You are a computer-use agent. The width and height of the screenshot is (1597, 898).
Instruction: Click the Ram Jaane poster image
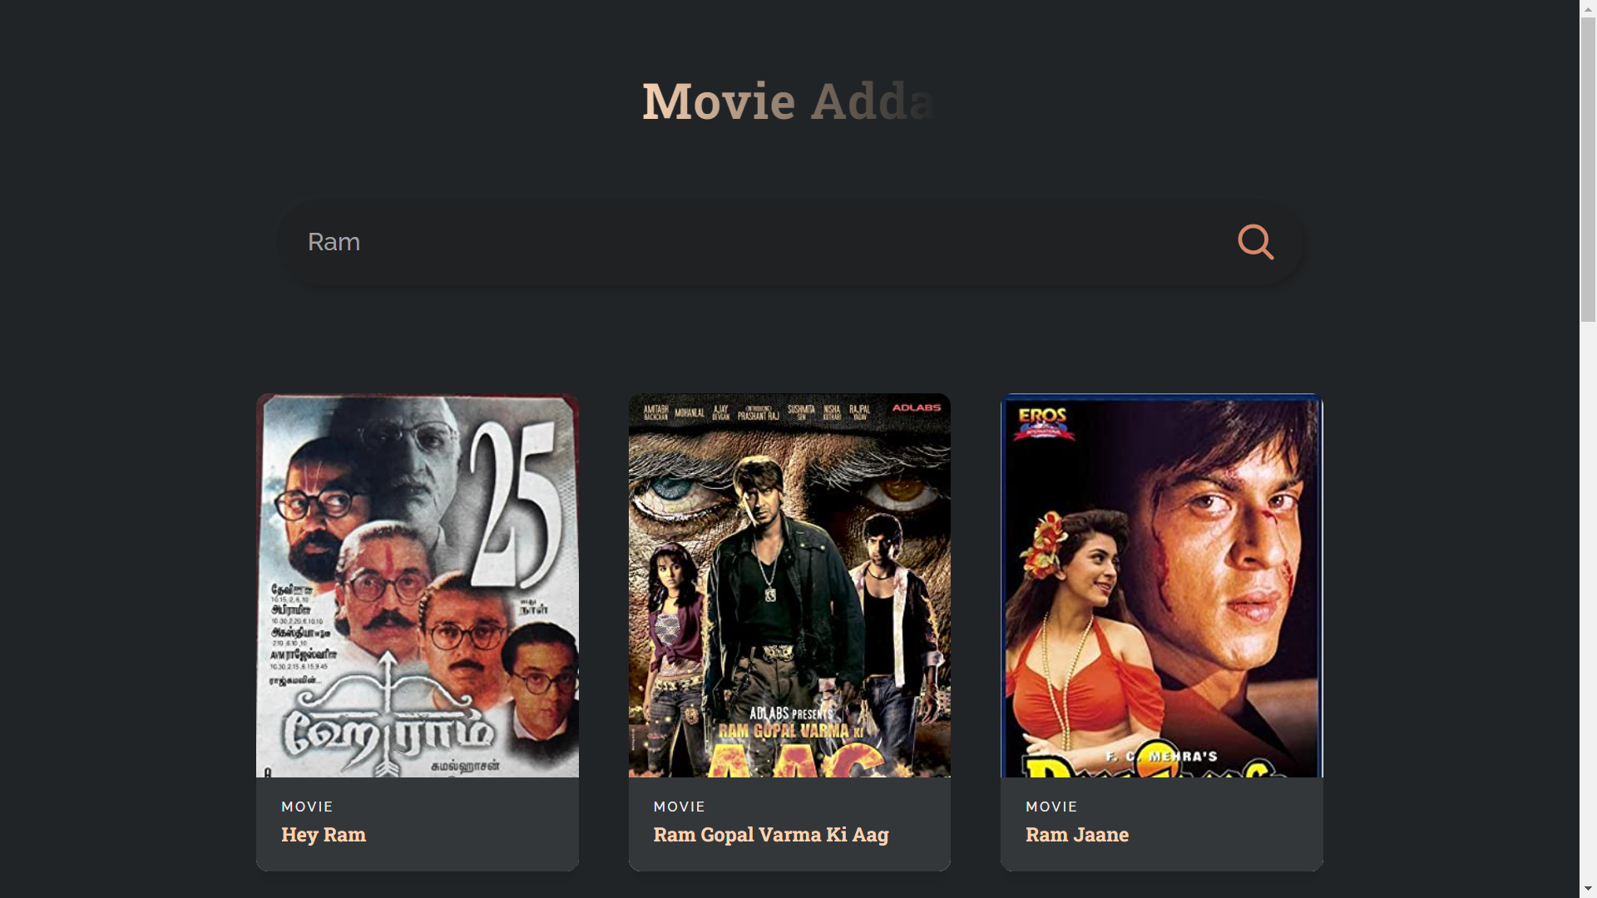point(1161,585)
